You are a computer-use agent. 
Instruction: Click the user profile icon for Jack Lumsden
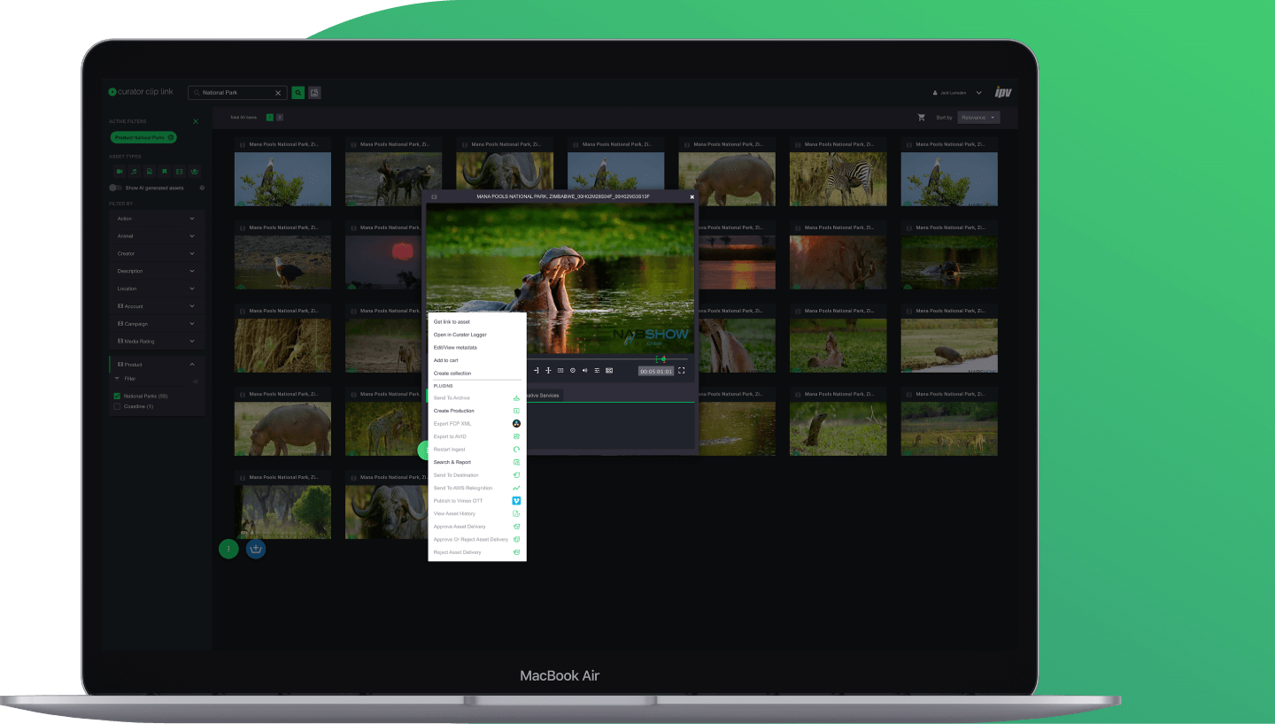(935, 92)
